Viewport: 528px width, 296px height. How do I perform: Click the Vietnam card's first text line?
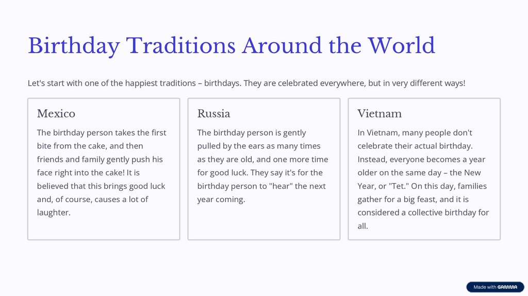pos(415,133)
